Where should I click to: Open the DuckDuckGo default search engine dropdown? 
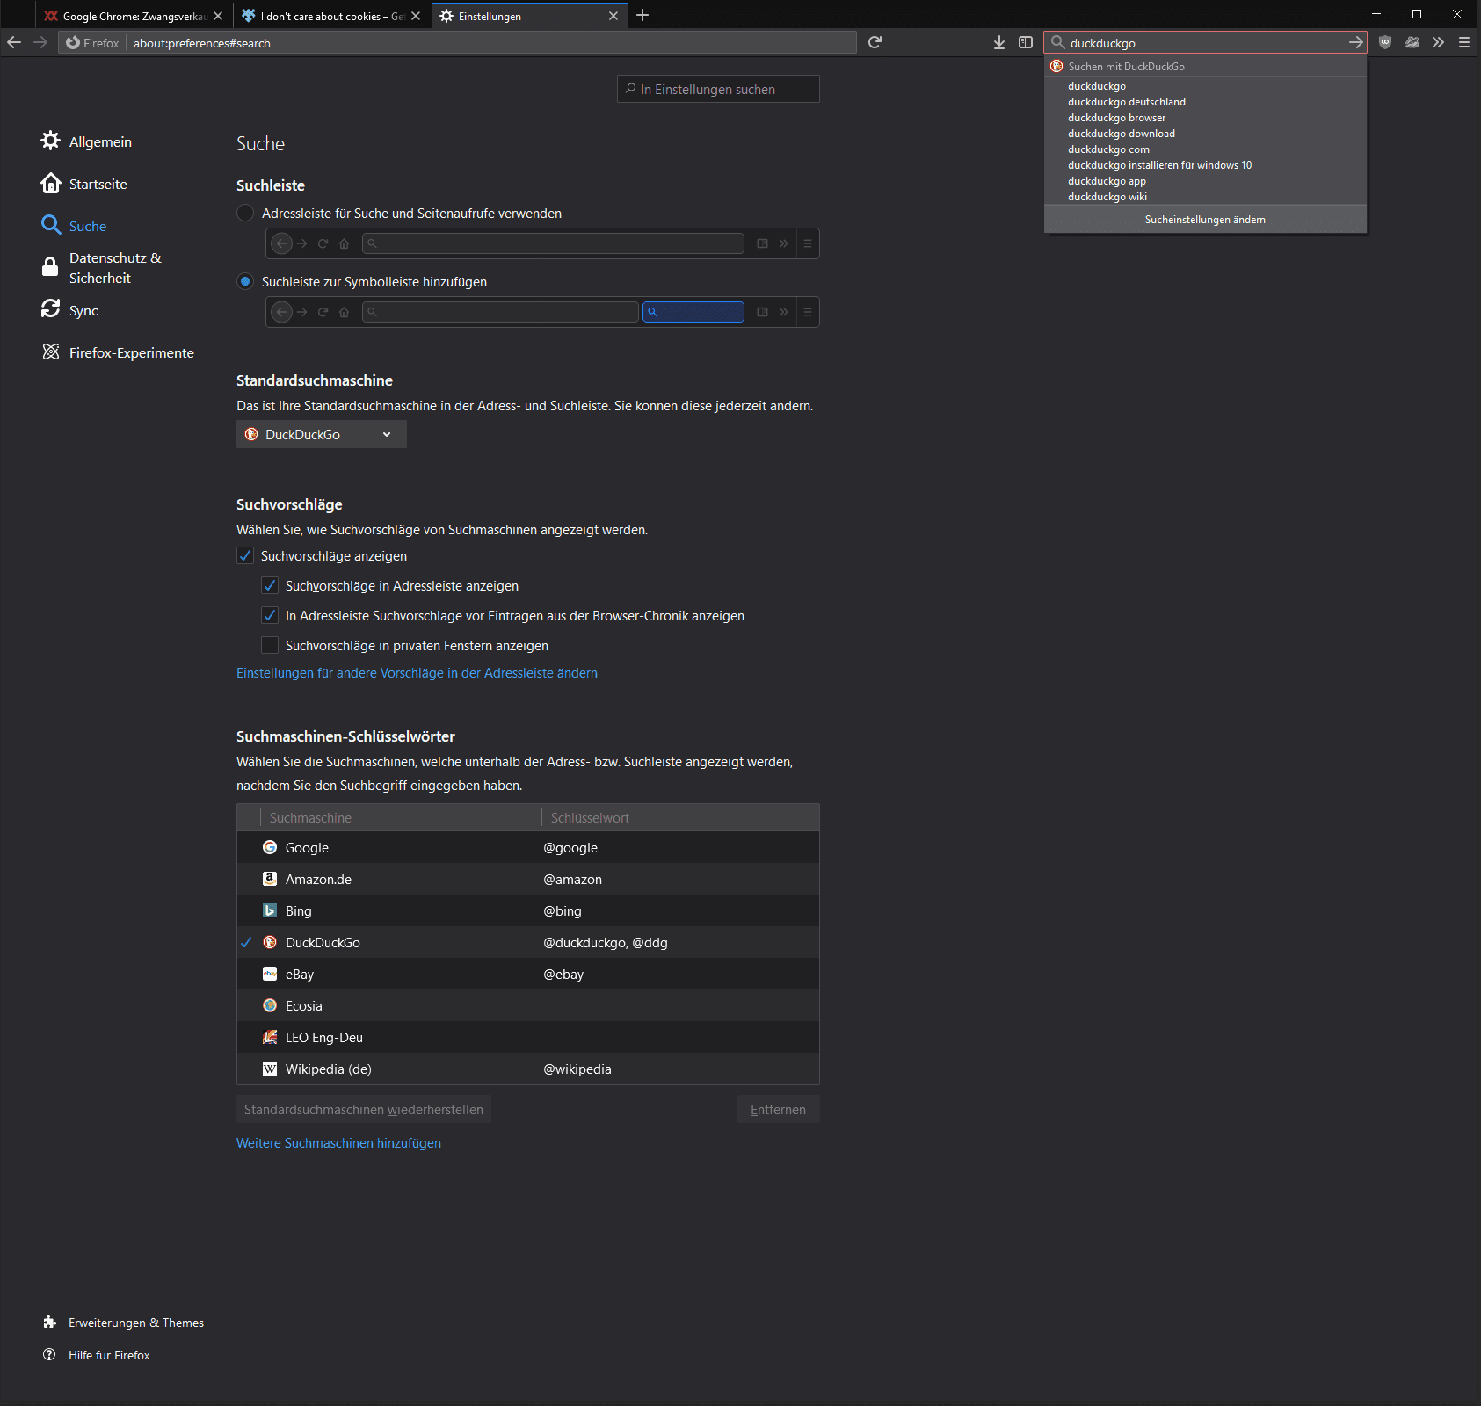click(322, 434)
